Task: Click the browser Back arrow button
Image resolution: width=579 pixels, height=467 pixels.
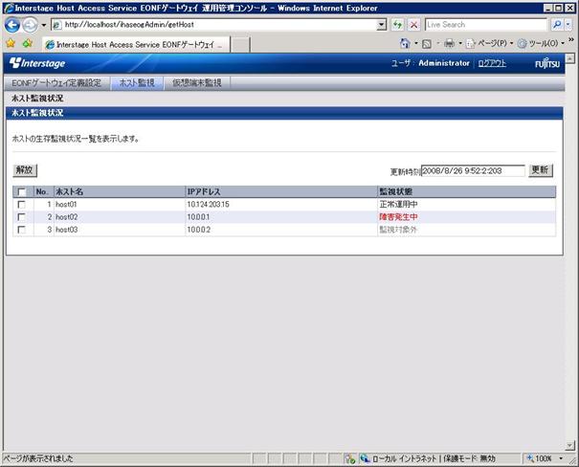Action: (x=12, y=25)
